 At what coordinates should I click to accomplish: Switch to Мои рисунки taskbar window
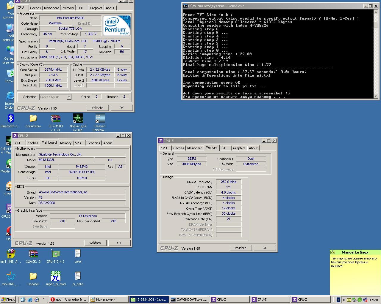pos(109,300)
